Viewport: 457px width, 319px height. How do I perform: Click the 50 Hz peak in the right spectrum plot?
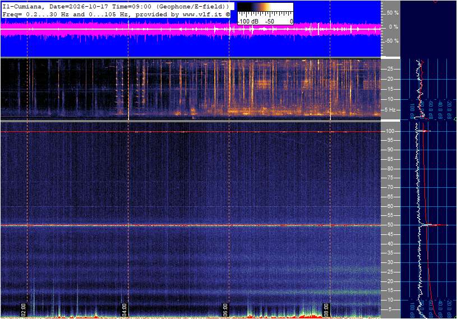[434, 225]
